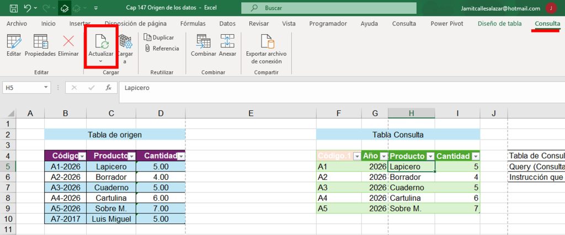Open the Año filter dropdown
The width and height of the screenshot is (565, 235).
tap(384, 156)
